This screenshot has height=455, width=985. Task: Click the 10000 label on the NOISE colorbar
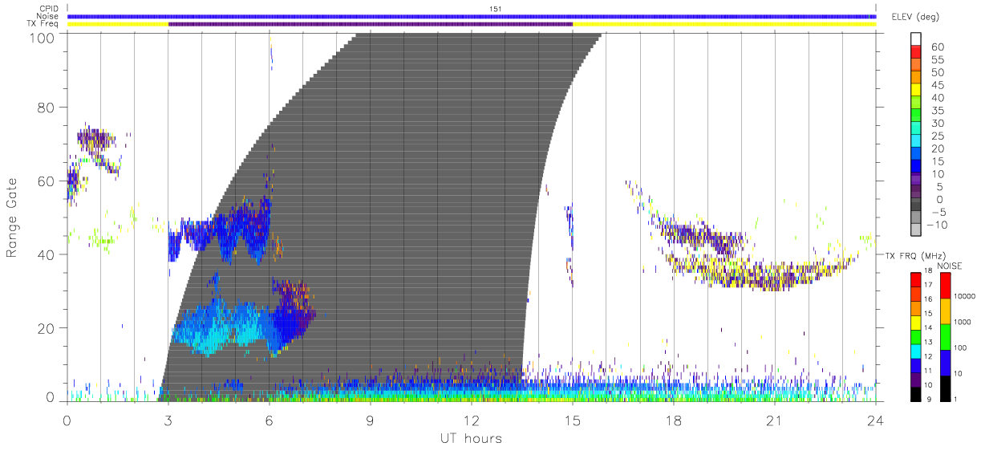965,295
